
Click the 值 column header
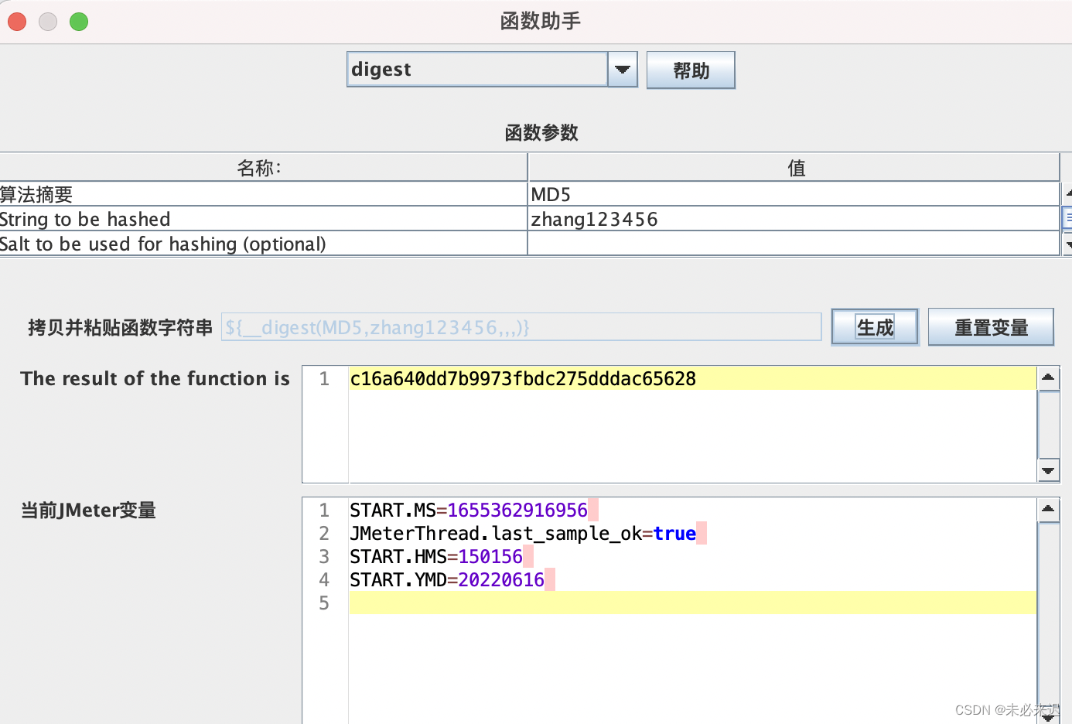click(796, 168)
